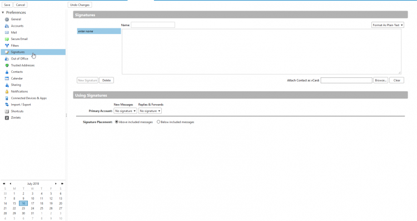Click Undo Changes button
This screenshot has height=221, width=417.
(x=80, y=5)
